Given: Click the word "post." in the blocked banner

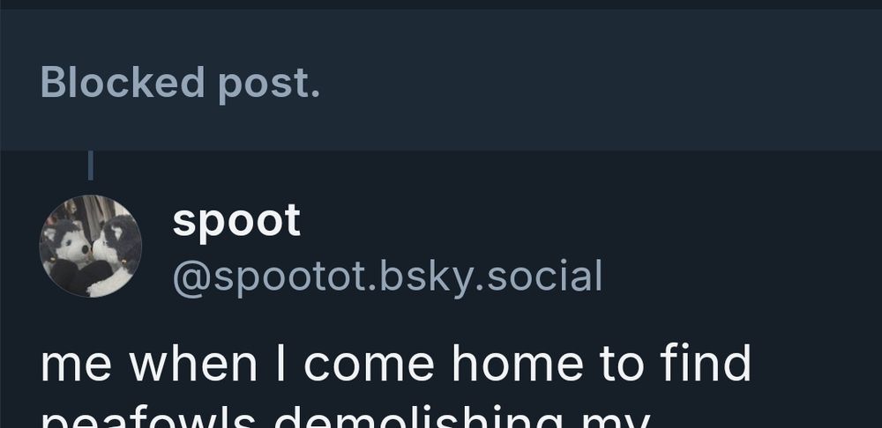Looking at the screenshot, I should pyautogui.click(x=269, y=85).
